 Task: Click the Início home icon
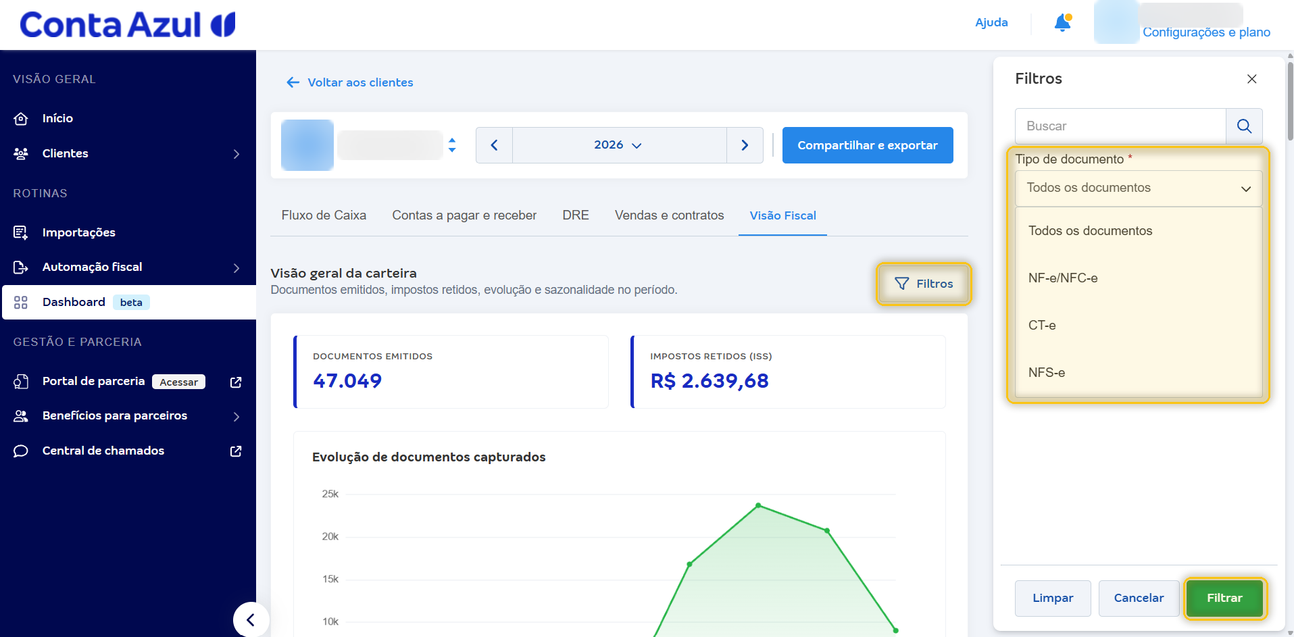(x=21, y=119)
